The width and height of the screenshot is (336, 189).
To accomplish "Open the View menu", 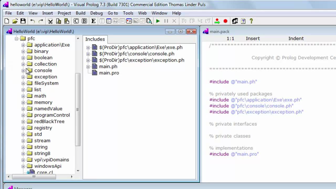I will [33, 13].
